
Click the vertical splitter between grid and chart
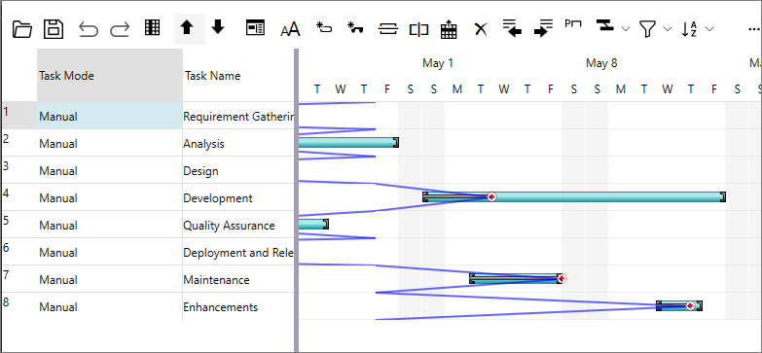(x=296, y=200)
